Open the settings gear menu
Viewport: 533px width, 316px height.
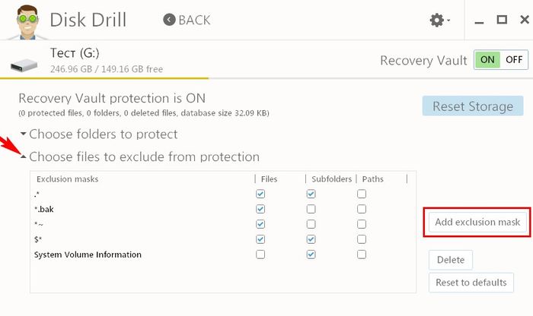pyautogui.click(x=438, y=21)
